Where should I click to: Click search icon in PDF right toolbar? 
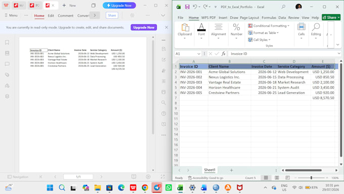[164, 103]
